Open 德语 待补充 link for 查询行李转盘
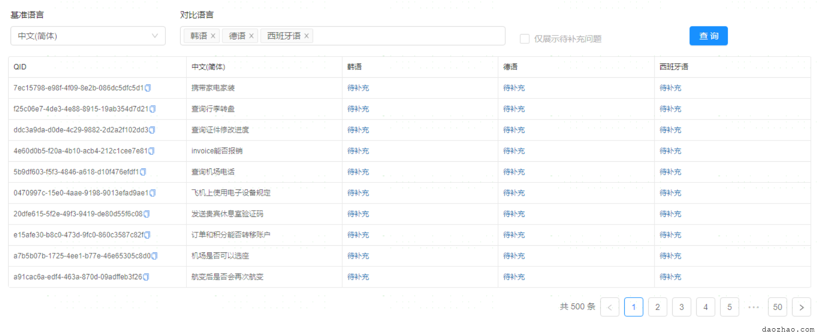 point(514,109)
